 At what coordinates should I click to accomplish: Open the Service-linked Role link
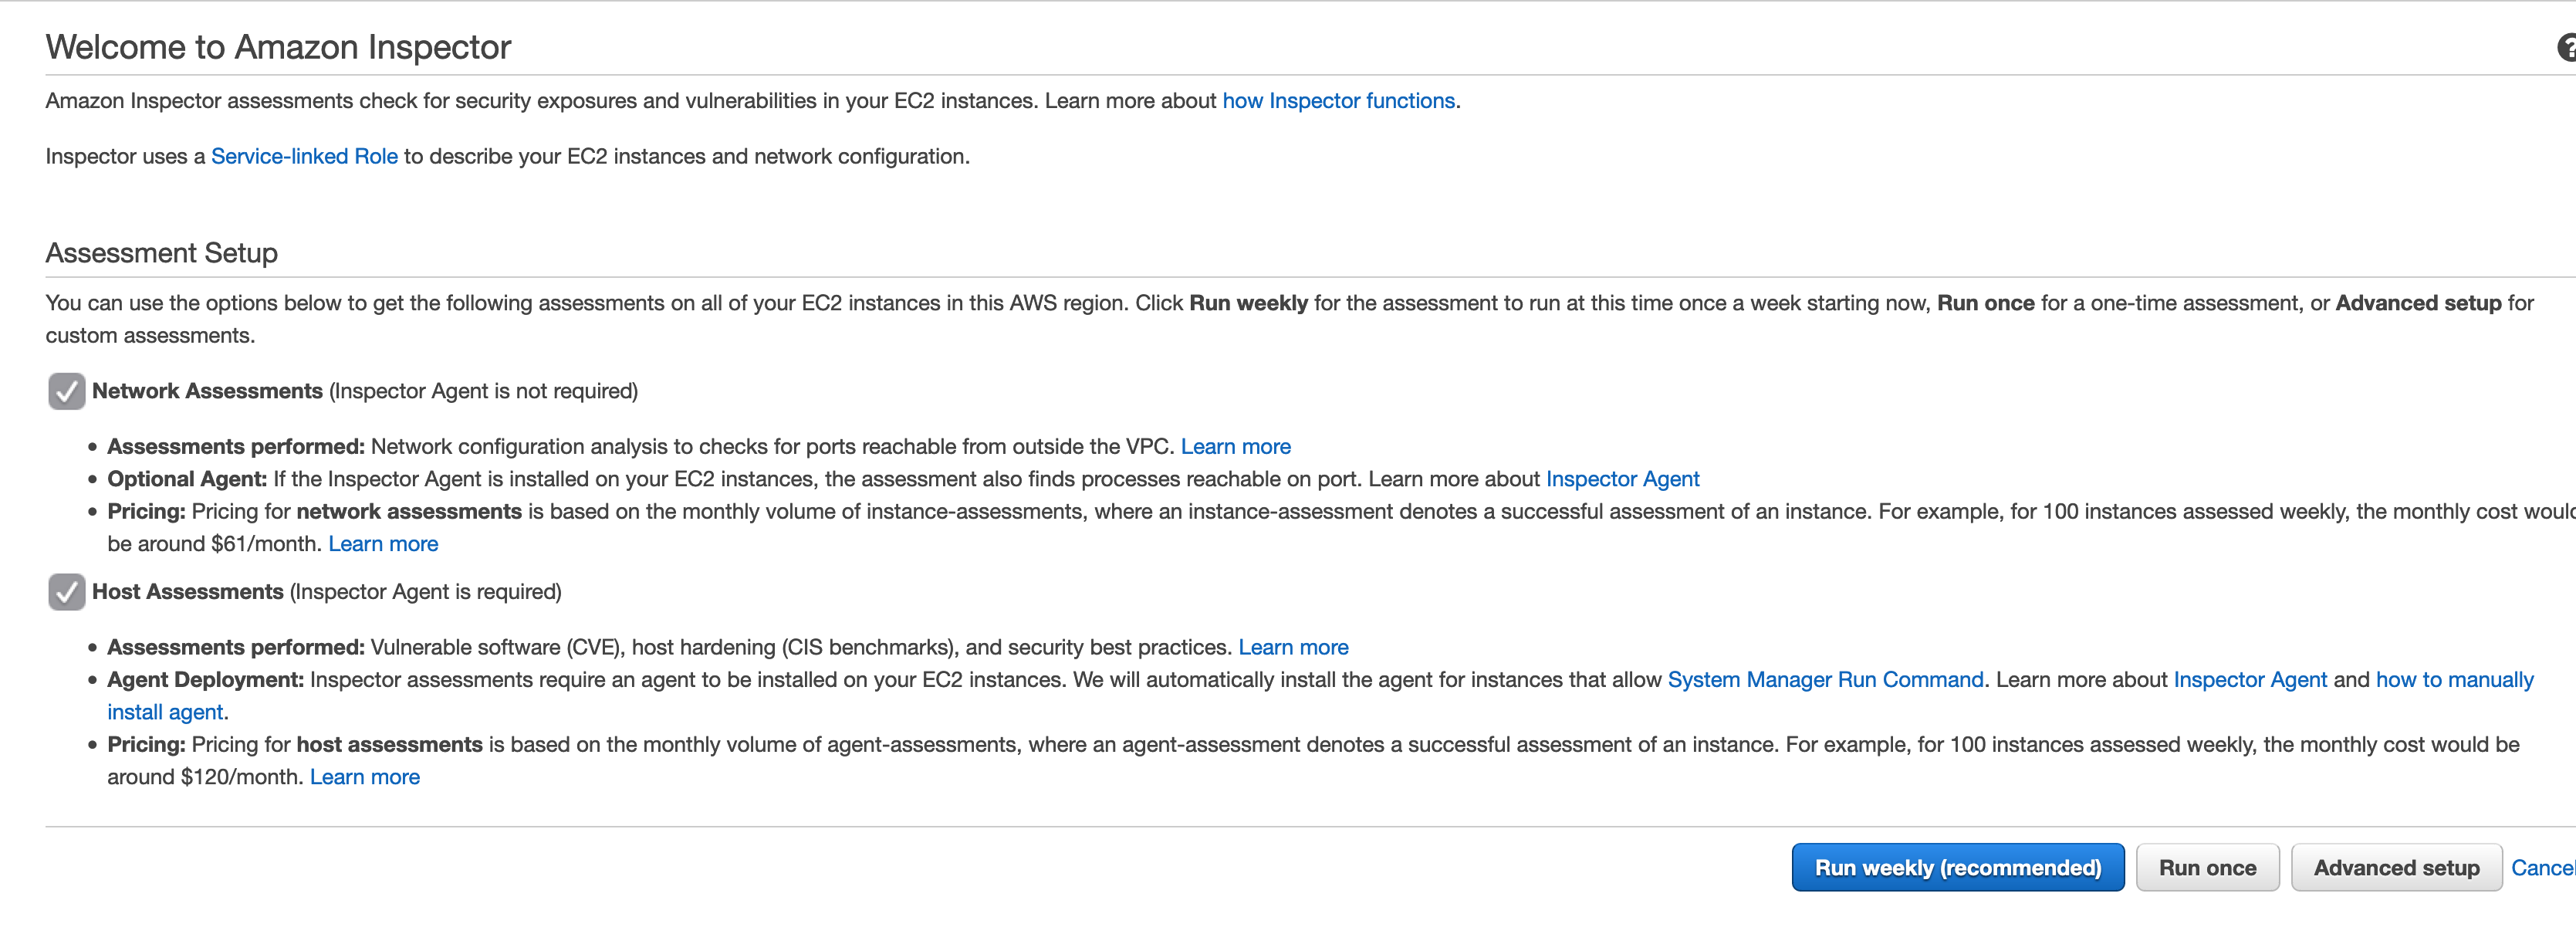click(304, 156)
